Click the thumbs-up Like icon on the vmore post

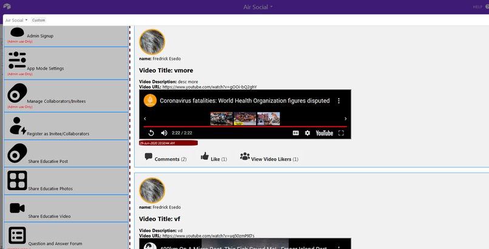pyautogui.click(x=204, y=156)
